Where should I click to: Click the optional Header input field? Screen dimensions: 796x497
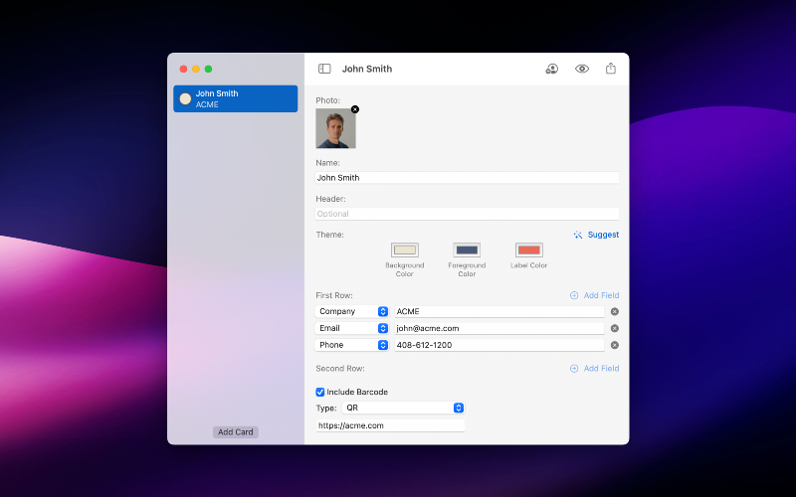pyautogui.click(x=467, y=214)
